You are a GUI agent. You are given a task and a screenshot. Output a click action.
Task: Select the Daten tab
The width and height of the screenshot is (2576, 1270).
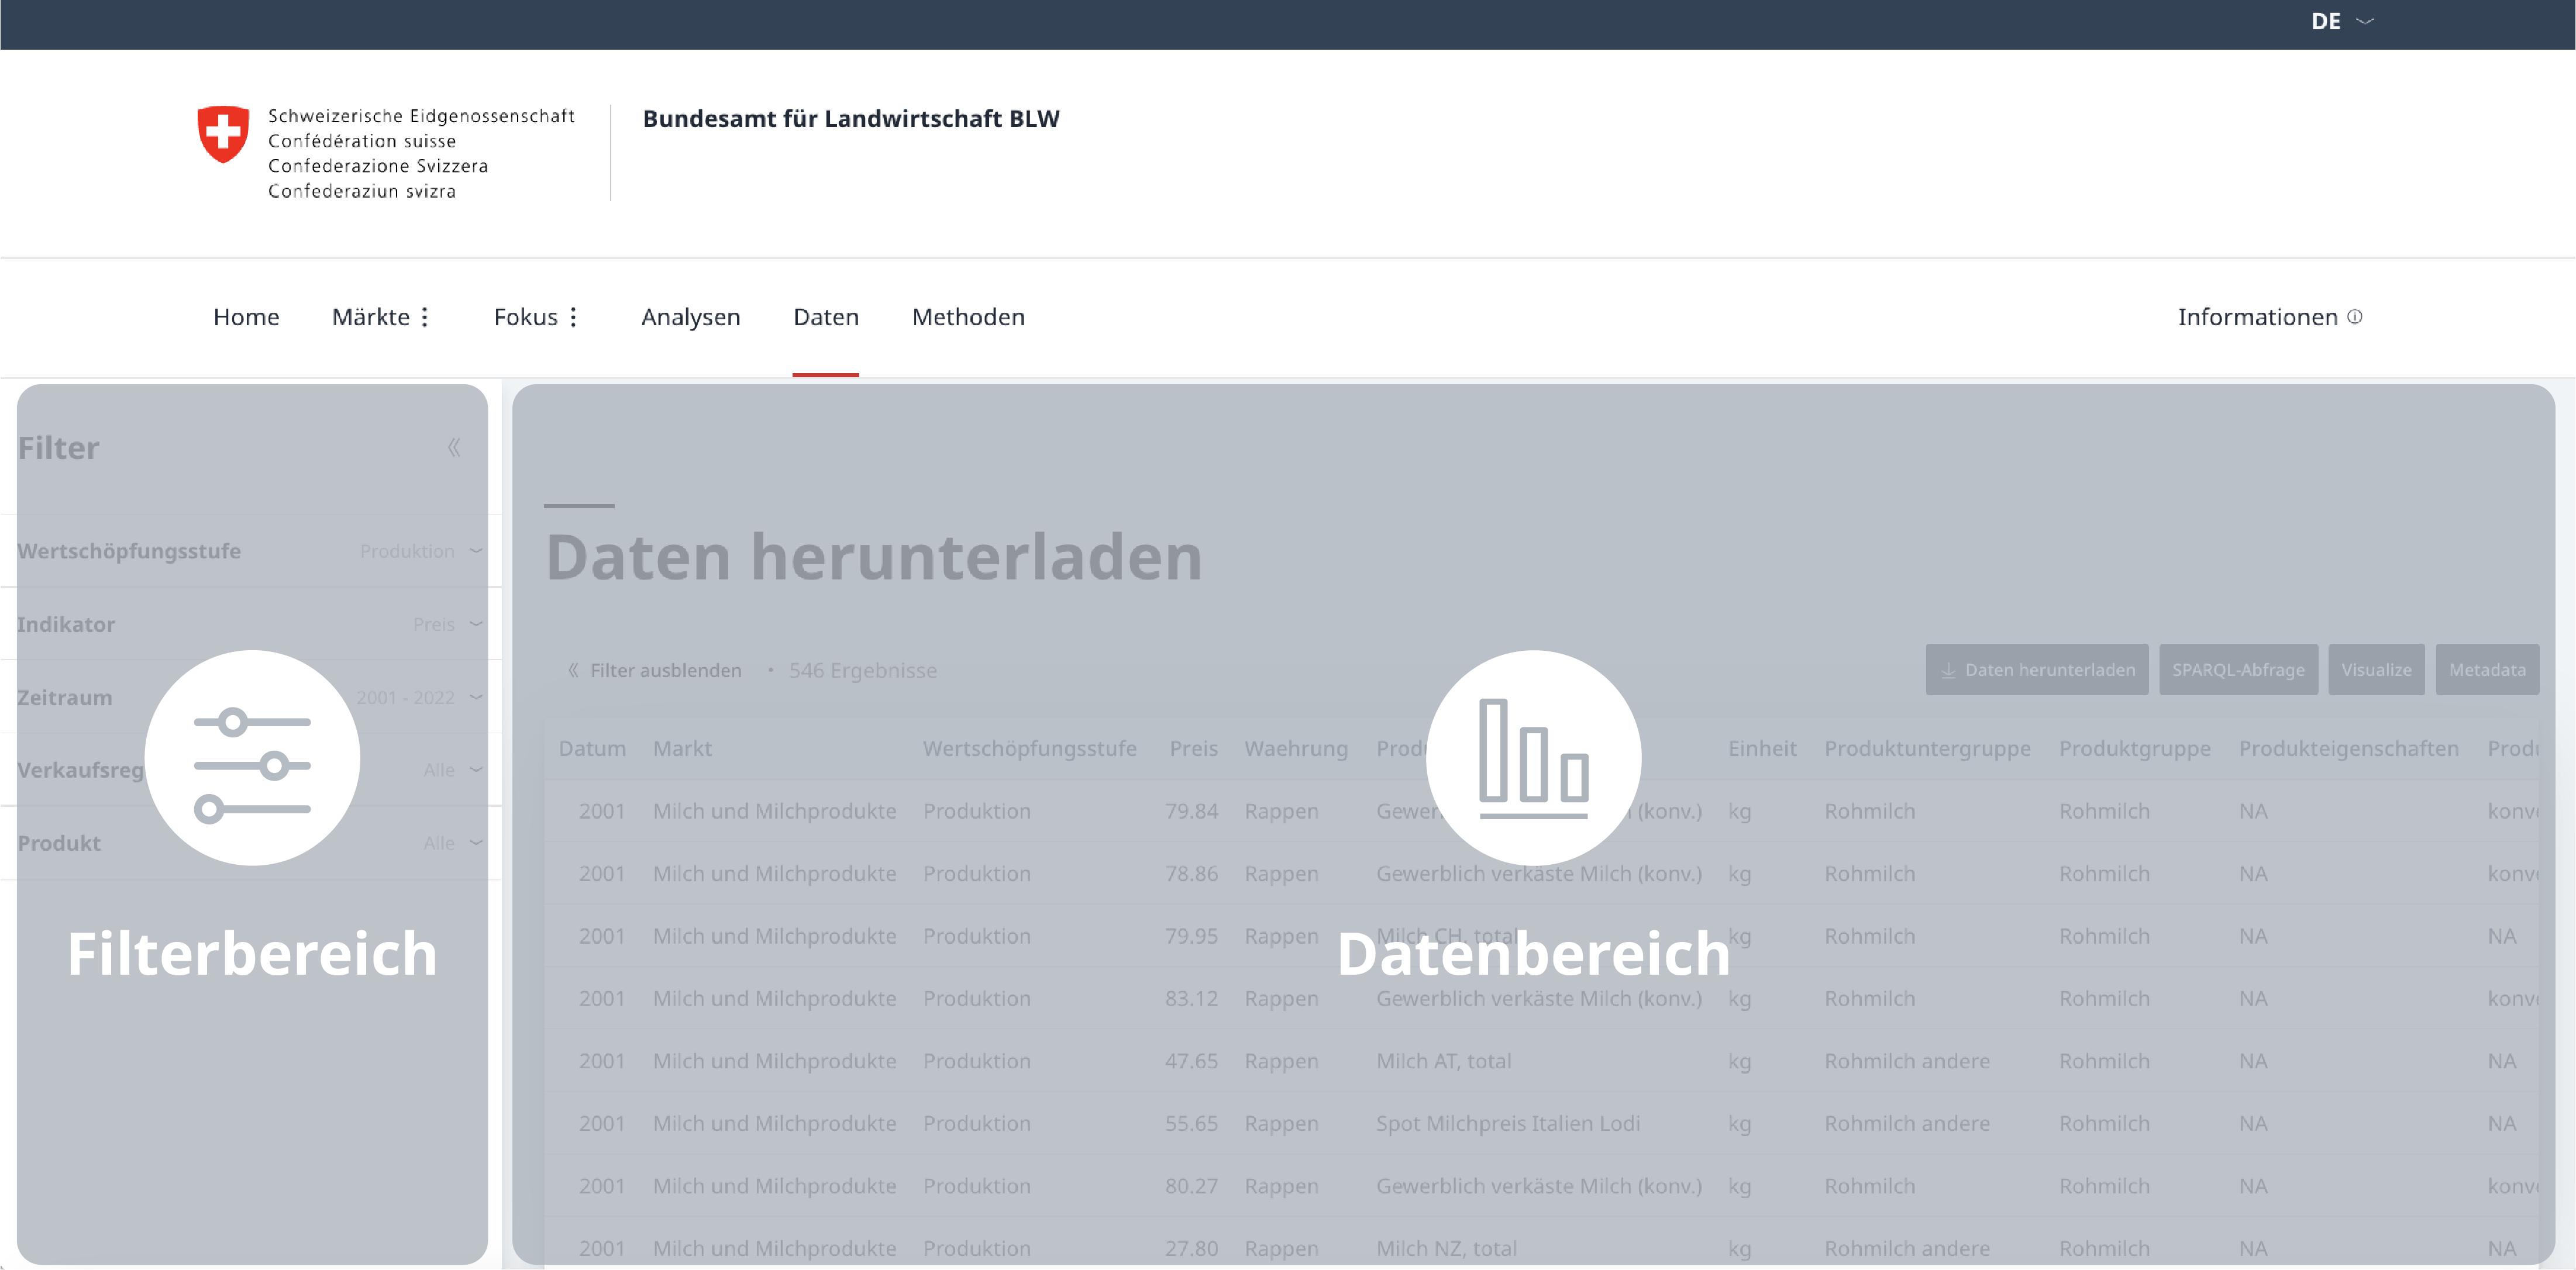click(x=826, y=317)
